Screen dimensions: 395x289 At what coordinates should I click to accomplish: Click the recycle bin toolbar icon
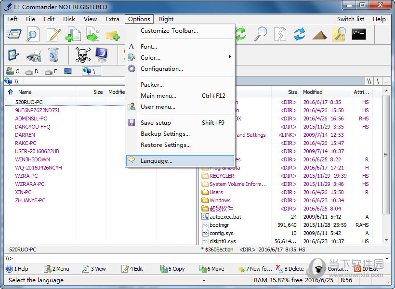[53, 55]
